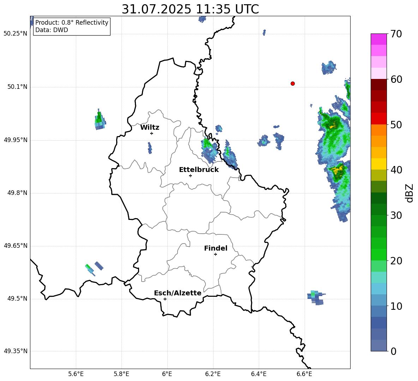
Task: Click the 30 colorbar tick label
Action: tap(396, 215)
